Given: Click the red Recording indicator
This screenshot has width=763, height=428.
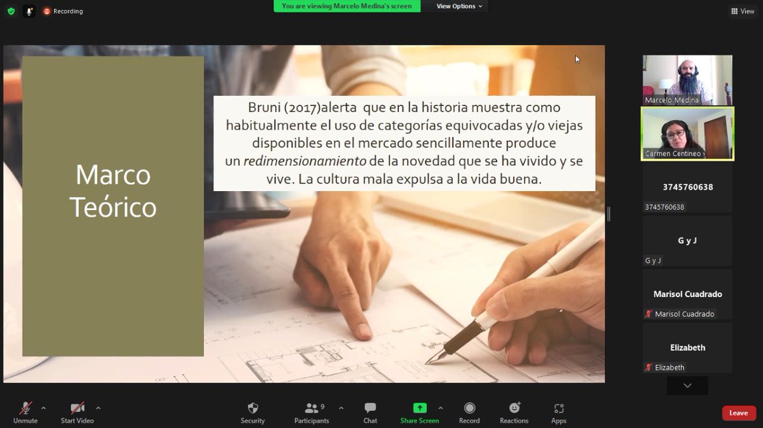Looking at the screenshot, I should pyautogui.click(x=63, y=11).
